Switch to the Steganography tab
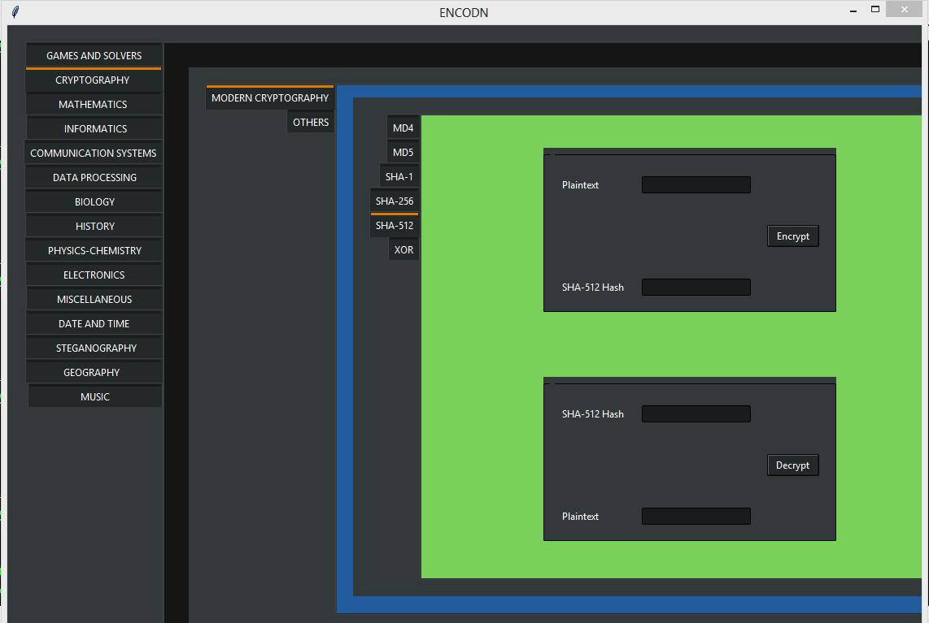 point(96,348)
